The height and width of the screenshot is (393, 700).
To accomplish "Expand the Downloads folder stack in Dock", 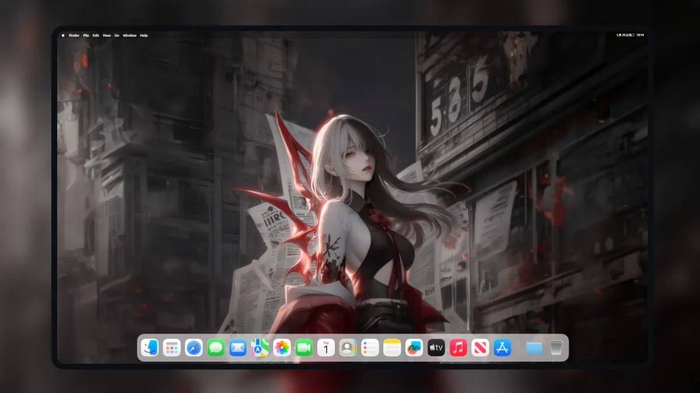I will (534, 348).
